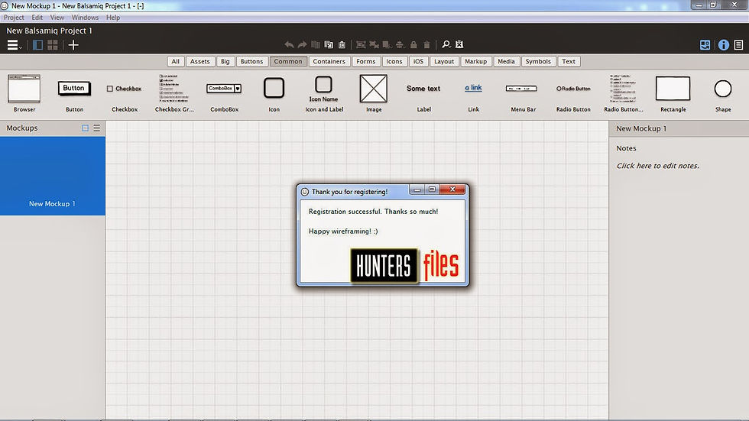Open the View menu
This screenshot has height=421, width=749.
(57, 18)
